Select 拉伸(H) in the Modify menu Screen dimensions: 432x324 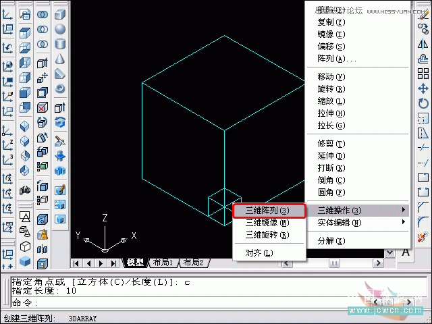[358, 113]
